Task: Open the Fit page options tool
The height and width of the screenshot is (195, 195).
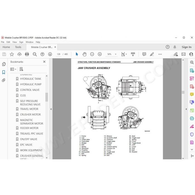Action: 124,54
